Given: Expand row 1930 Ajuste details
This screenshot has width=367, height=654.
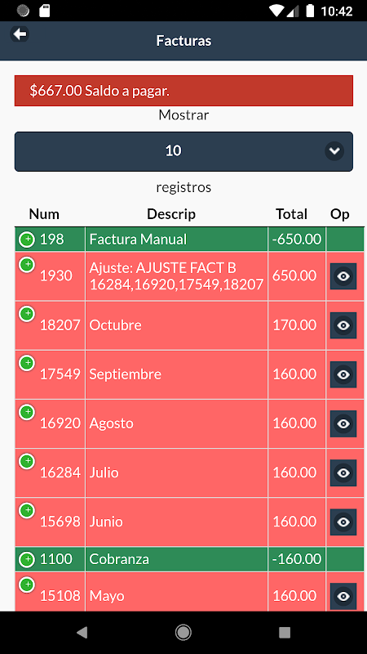Looking at the screenshot, I should [27, 264].
